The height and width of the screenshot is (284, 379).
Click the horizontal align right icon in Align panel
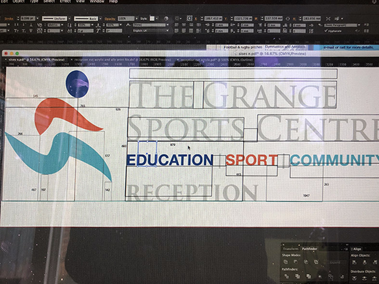coord(375,262)
